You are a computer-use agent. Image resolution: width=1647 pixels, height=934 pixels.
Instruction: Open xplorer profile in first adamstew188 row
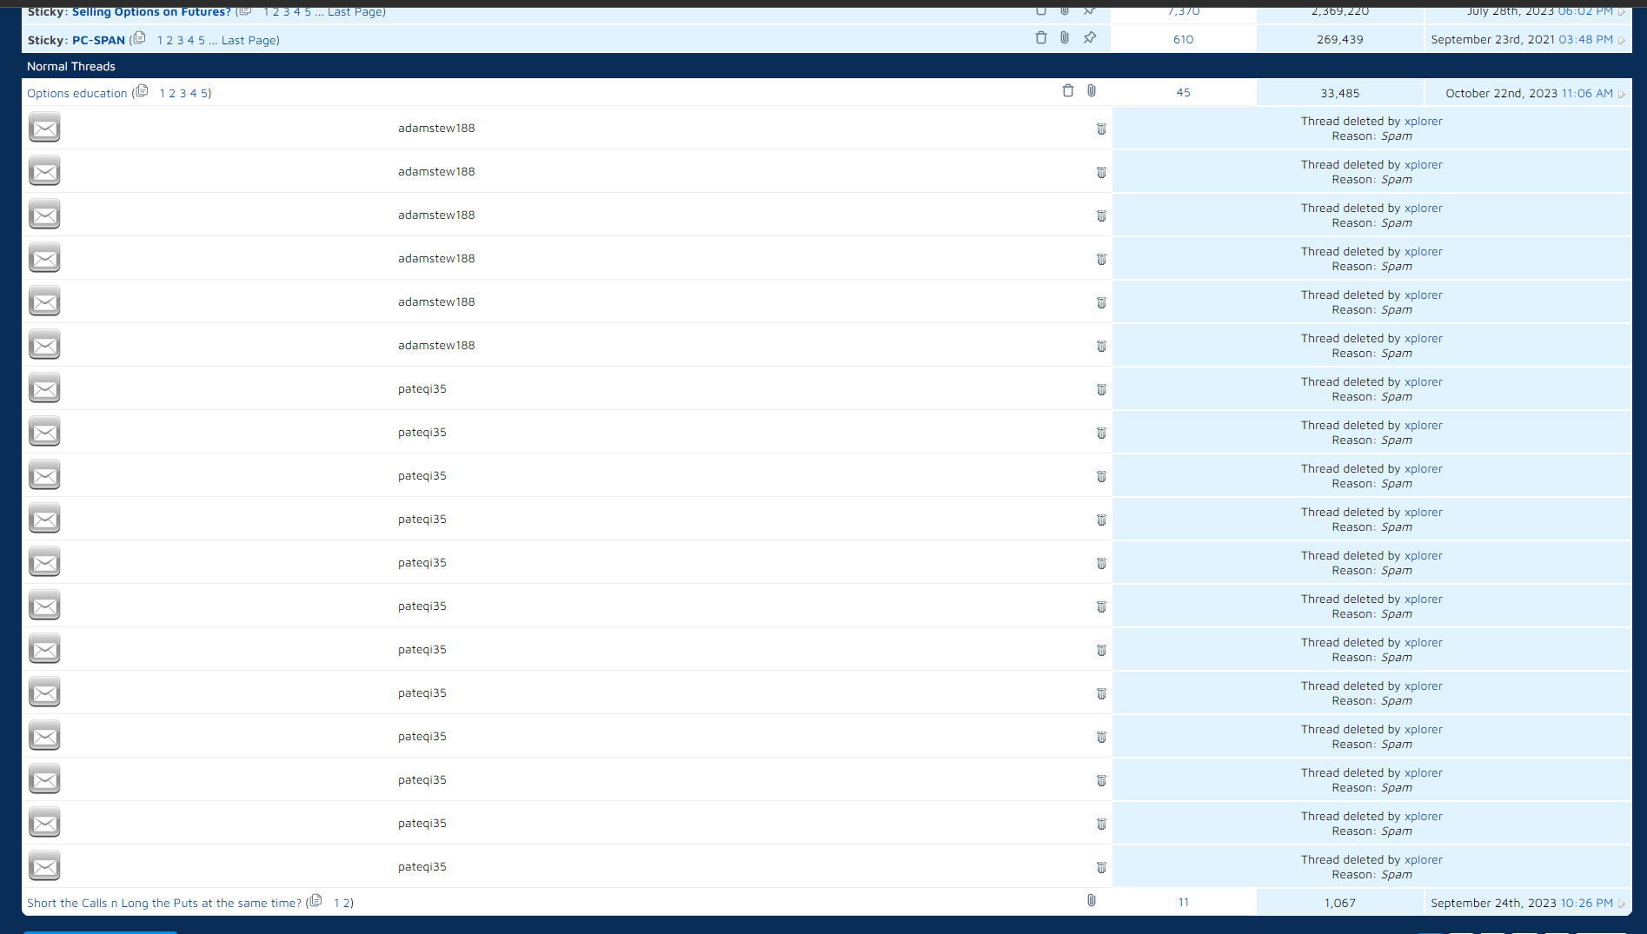(x=1423, y=121)
